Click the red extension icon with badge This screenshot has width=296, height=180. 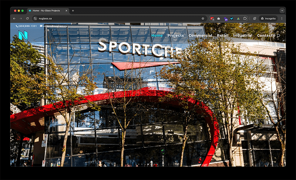click(212, 18)
